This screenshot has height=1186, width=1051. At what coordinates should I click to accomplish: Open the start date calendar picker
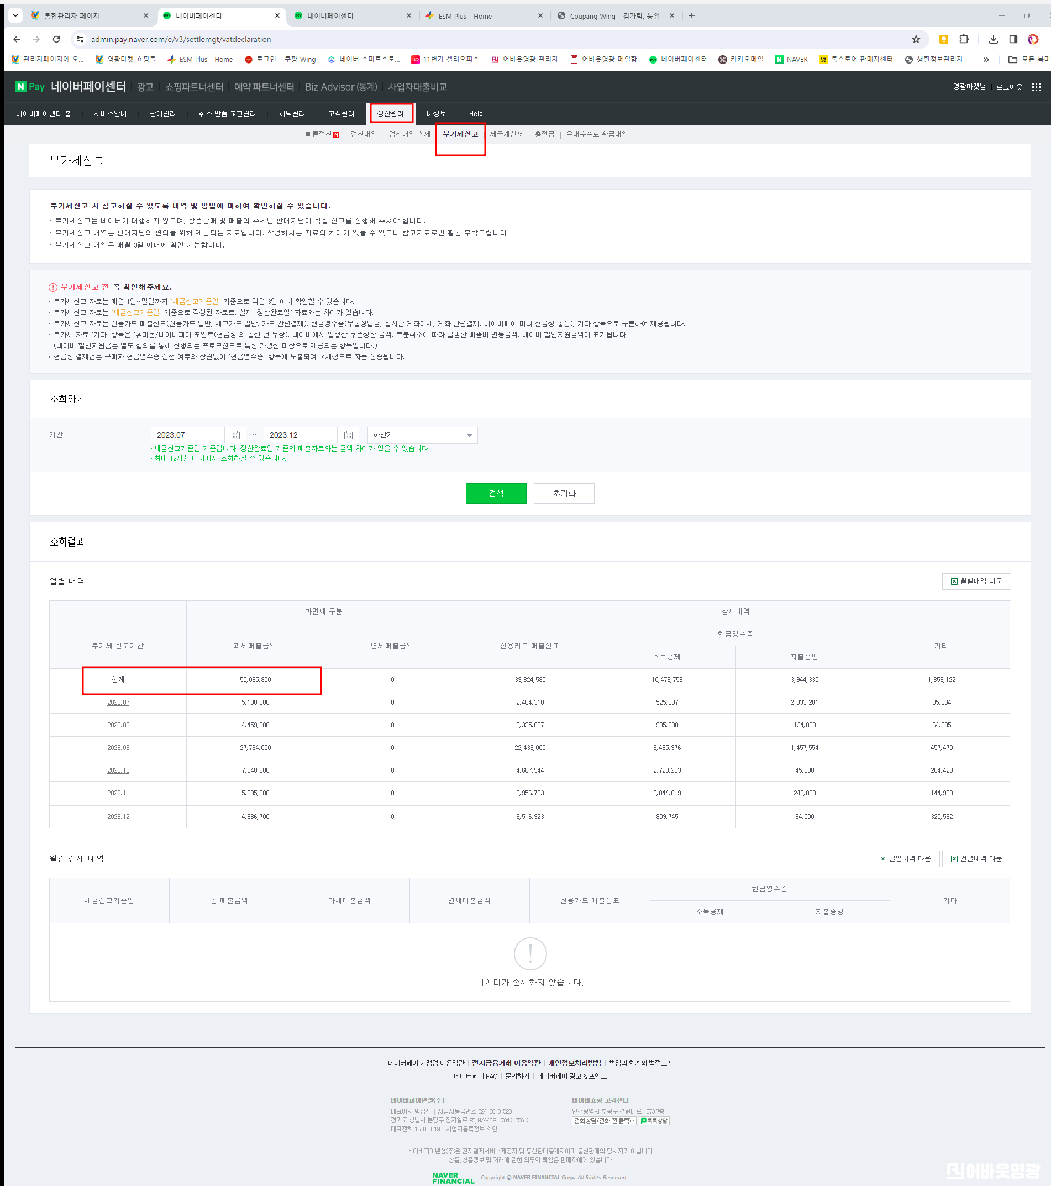click(x=235, y=435)
